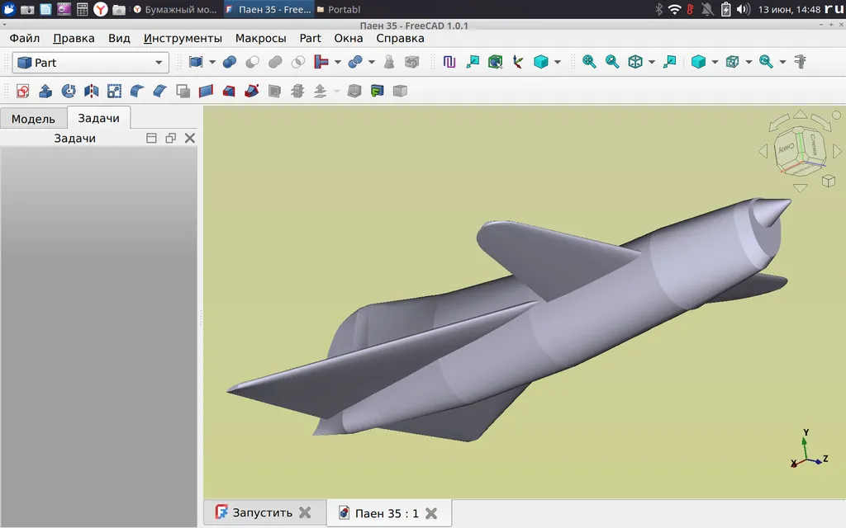Viewport: 846px width, 528px height.
Task: Click the Connect objects join icon
Action: point(321,62)
